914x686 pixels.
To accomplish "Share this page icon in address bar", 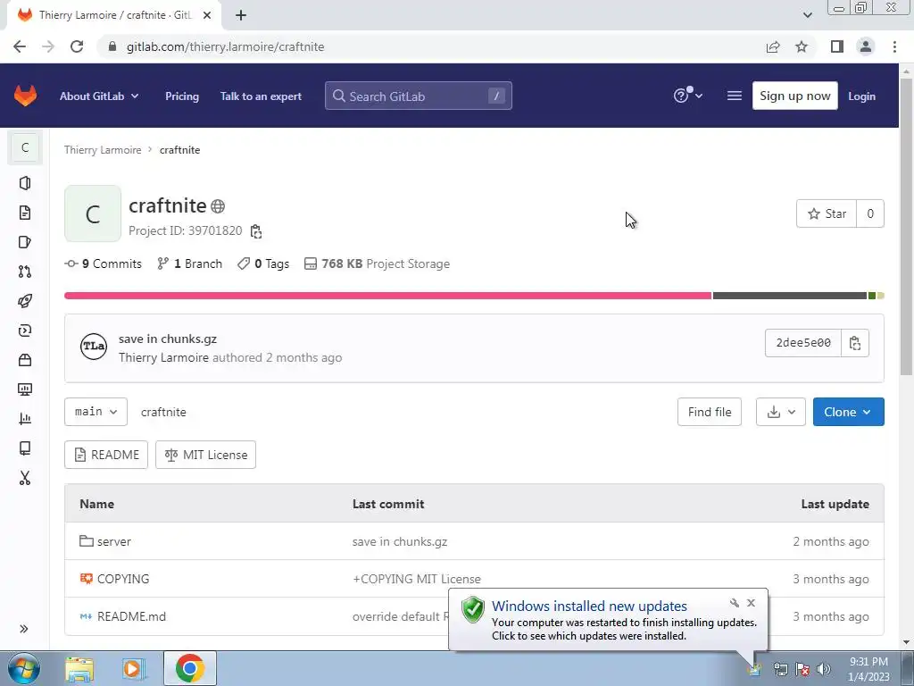I will coord(773,46).
